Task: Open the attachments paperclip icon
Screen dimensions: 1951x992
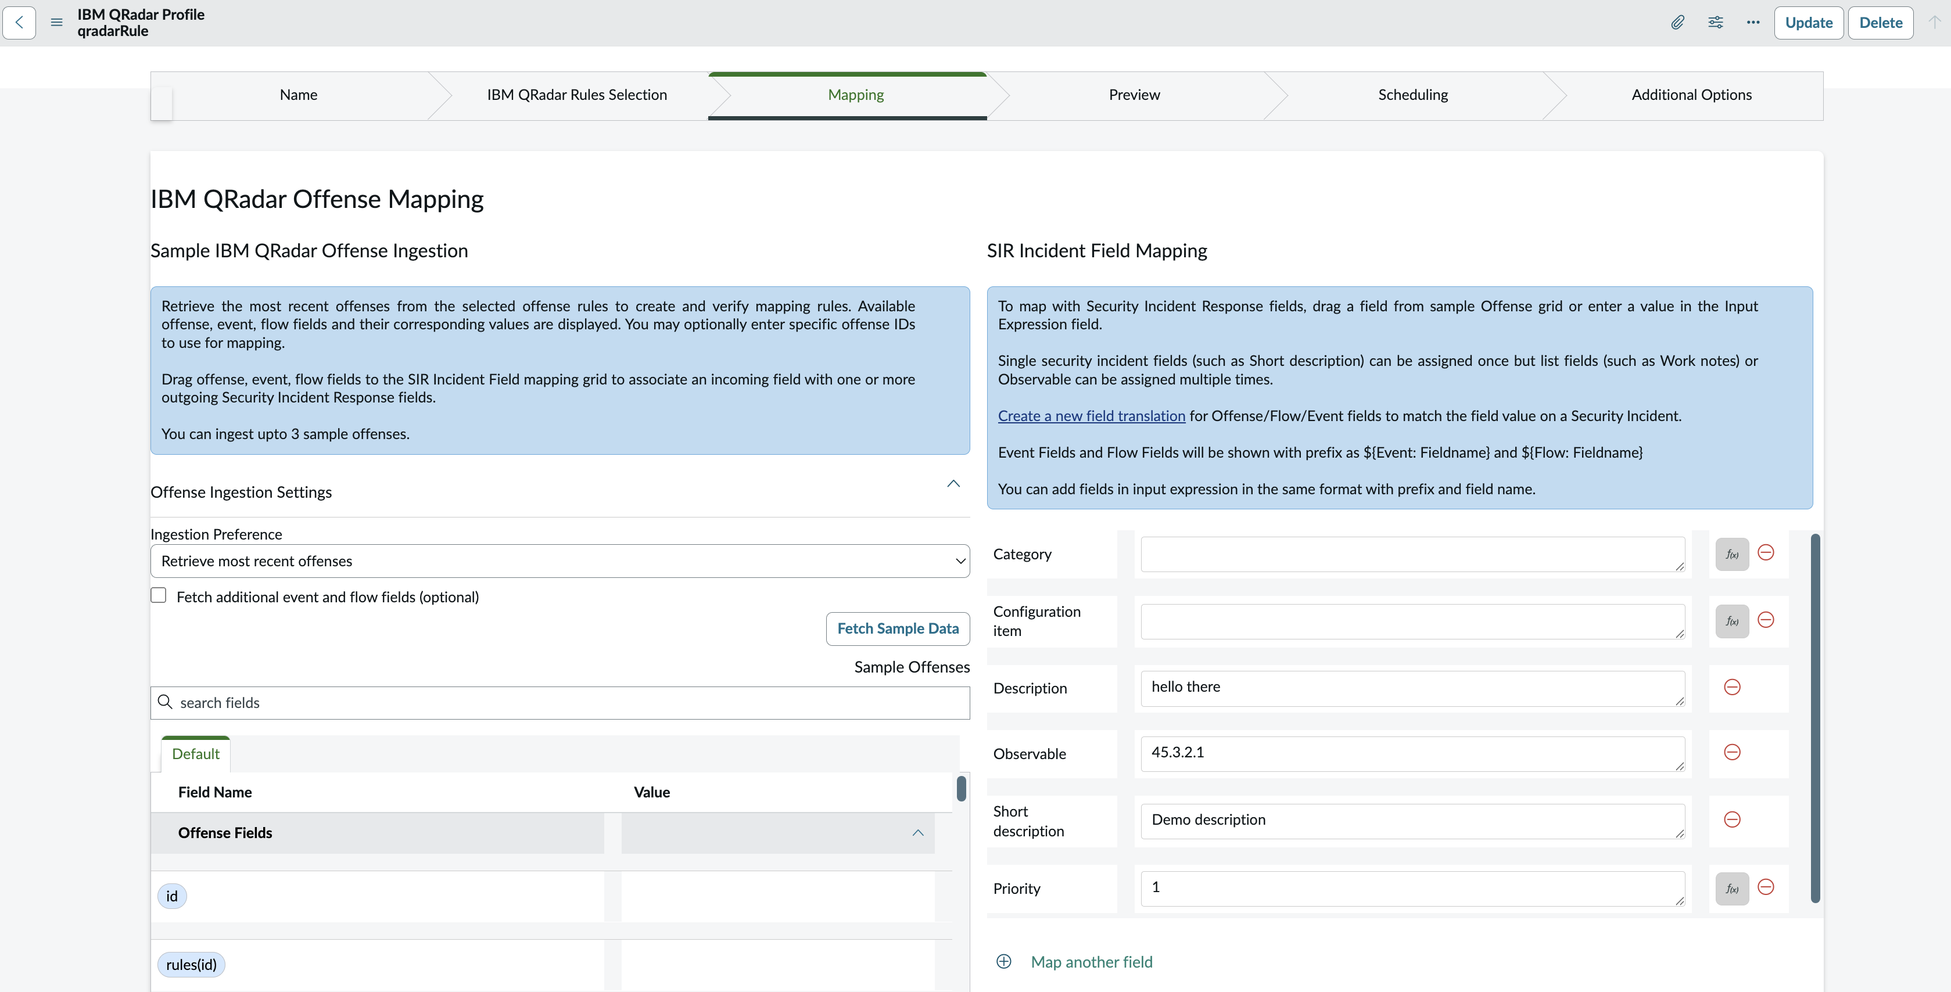Action: click(1677, 23)
